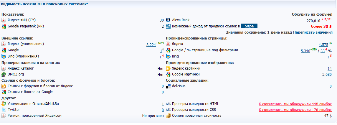Click the Bing icon next to Bing (упоминания)
The height and width of the screenshot is (125, 337).
pyautogui.click(x=4, y=57)
